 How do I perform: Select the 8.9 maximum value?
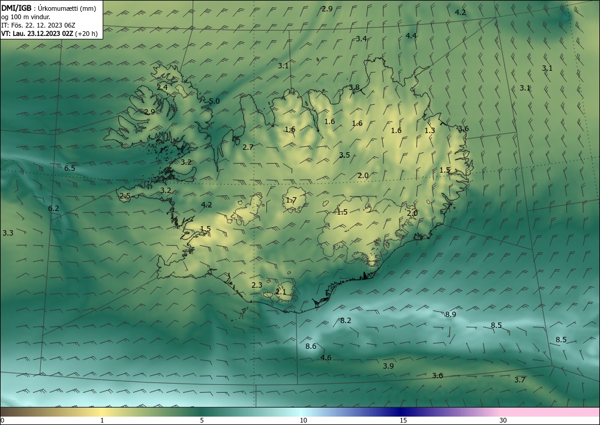(x=451, y=315)
